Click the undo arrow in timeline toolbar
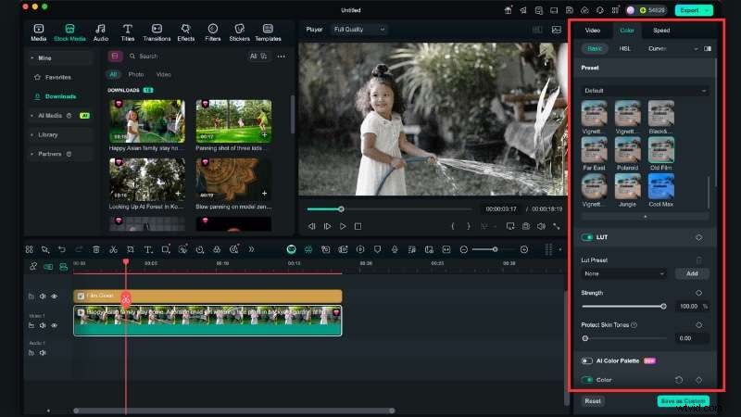741x417 pixels. pyautogui.click(x=62, y=249)
